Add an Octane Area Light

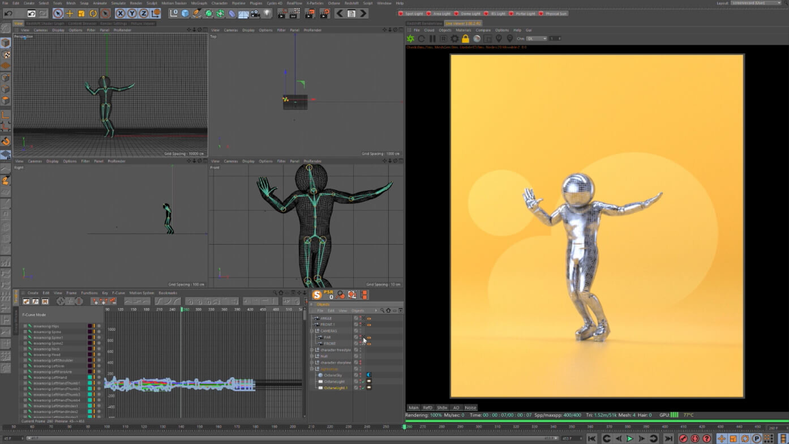pos(439,14)
